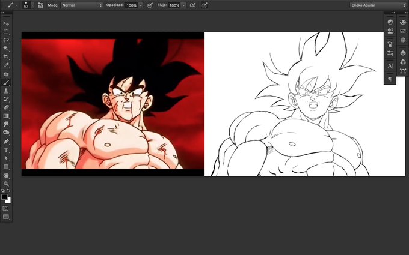Click the background white color swatch
Screen dimensions: 409x255
point(9,201)
